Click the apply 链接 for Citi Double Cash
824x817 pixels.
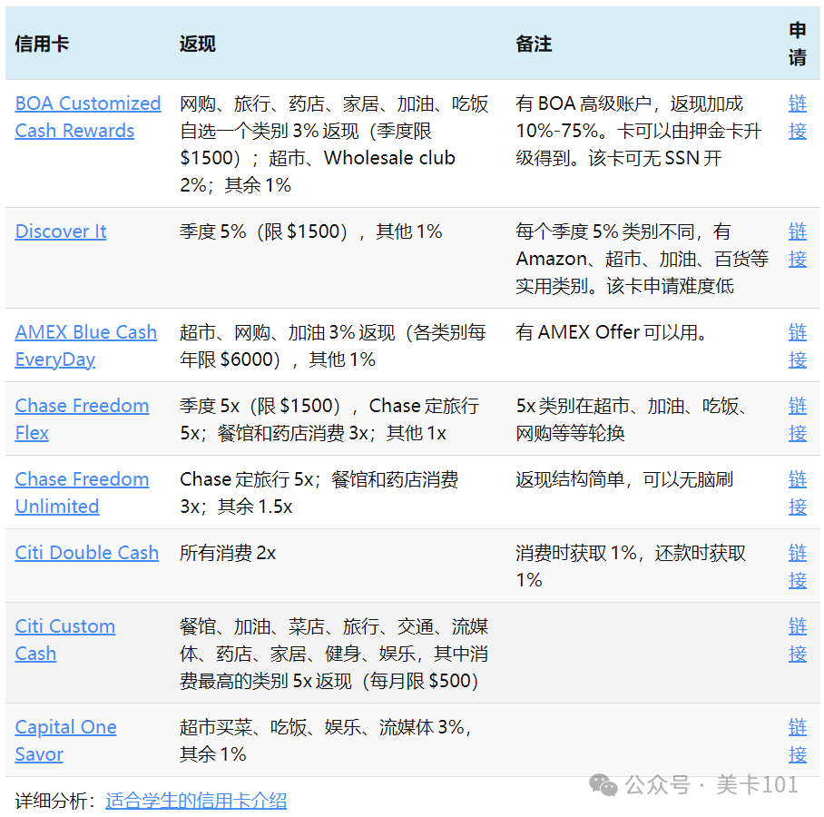coord(798,566)
